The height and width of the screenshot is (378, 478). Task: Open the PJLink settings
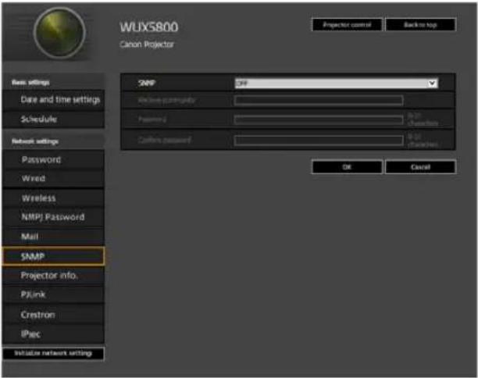point(53,294)
